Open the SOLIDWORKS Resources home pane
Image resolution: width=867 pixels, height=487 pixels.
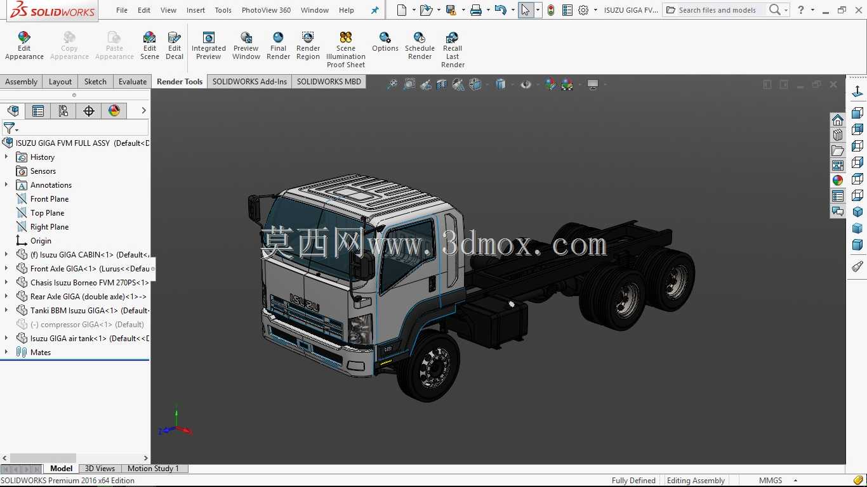pyautogui.click(x=838, y=120)
